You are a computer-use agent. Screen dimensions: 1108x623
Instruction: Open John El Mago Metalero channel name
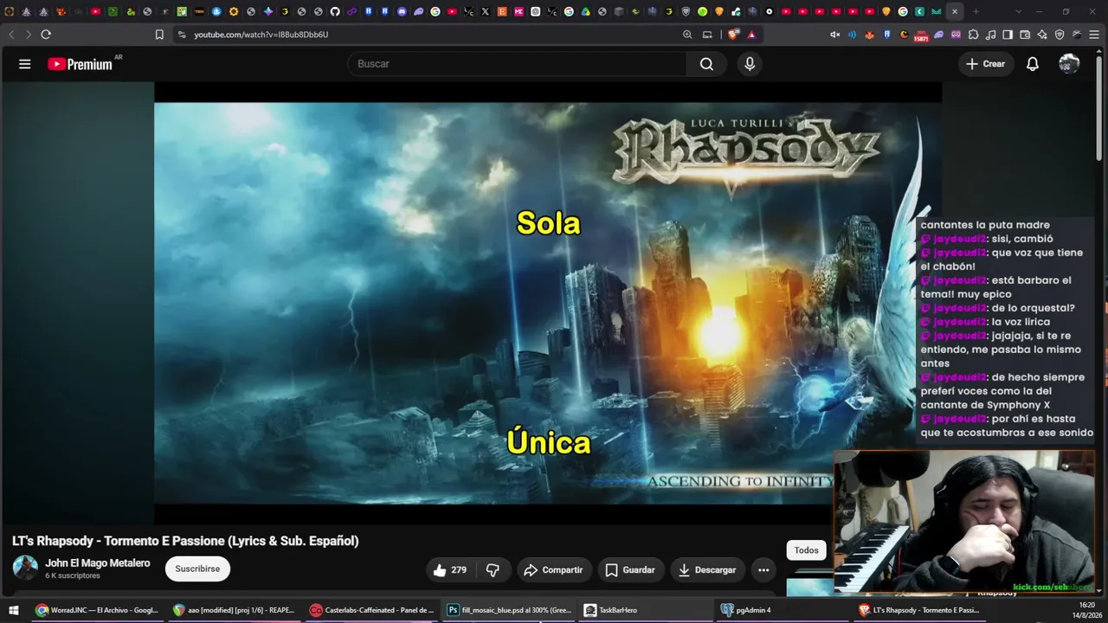[x=98, y=563]
